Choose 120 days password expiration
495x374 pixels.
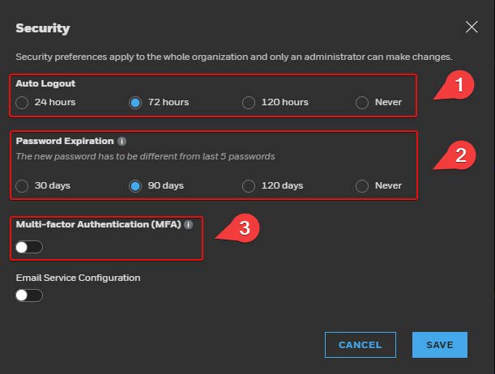(249, 185)
